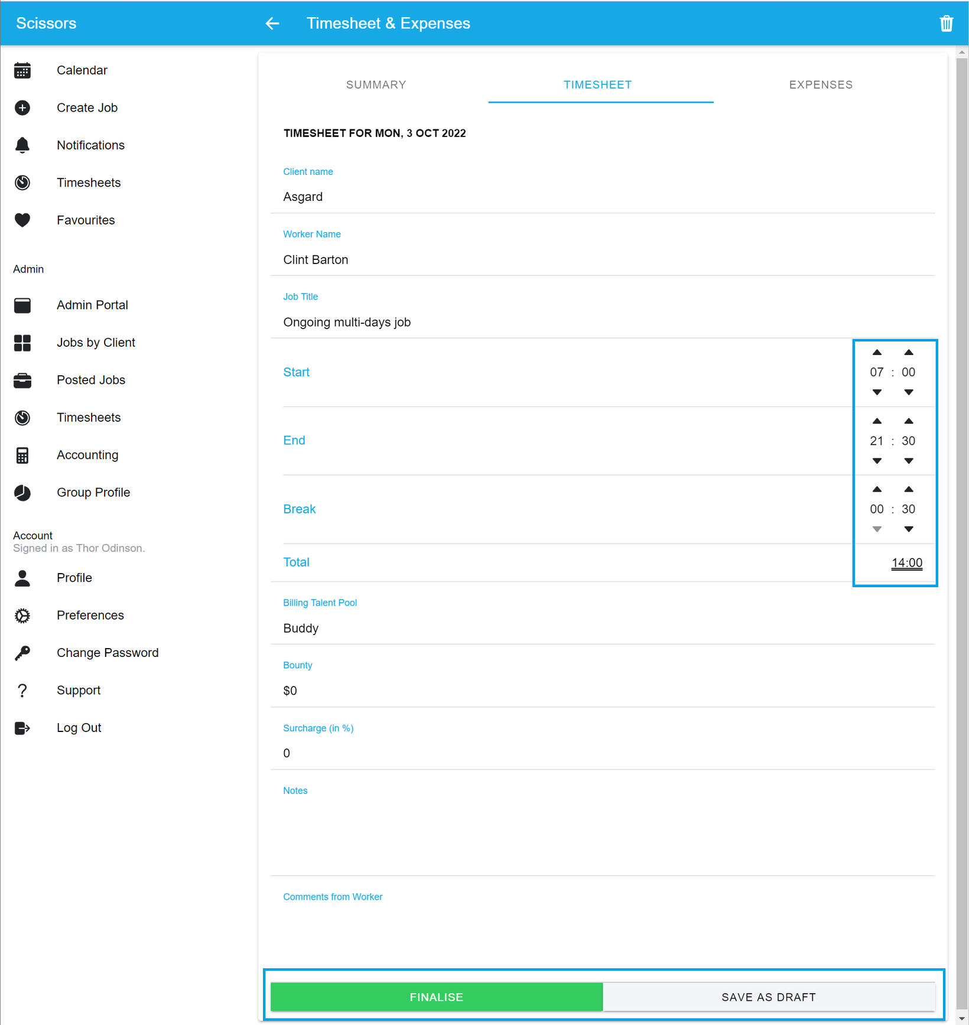Image resolution: width=969 pixels, height=1025 pixels.
Task: Open Preferences menu item
Action: (x=90, y=616)
